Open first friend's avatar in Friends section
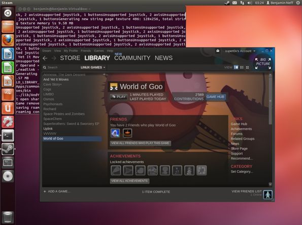 (115, 133)
